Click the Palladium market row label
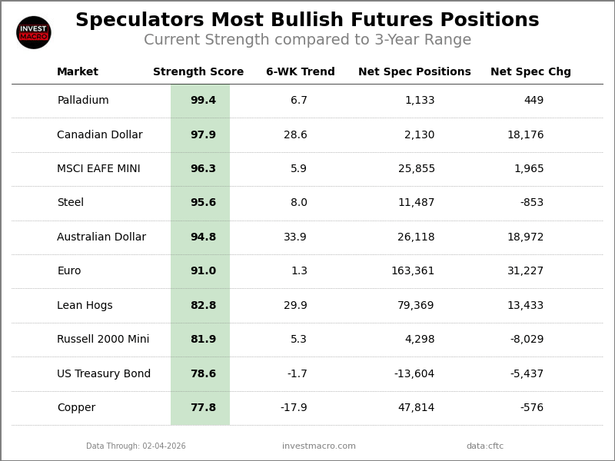615x461 pixels. 83,101
